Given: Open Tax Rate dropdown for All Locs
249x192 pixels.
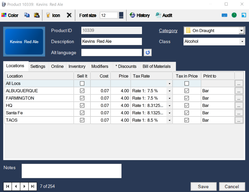Looking at the screenshot, I should point(170,84).
